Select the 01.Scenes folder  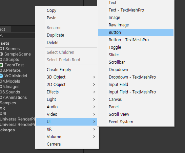[x=10, y=49]
